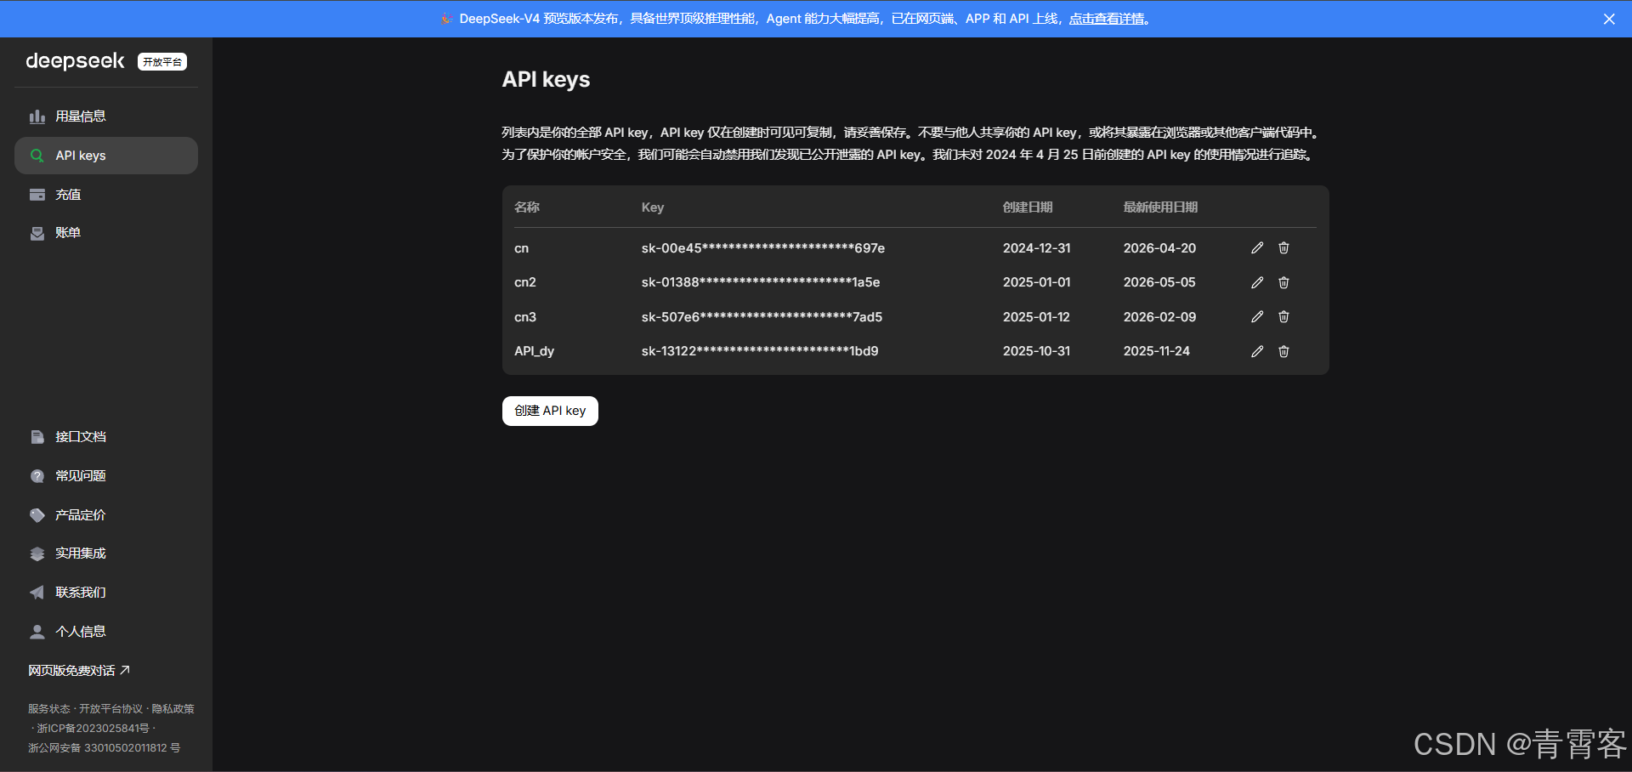This screenshot has width=1632, height=772.
Task: Edit the API_dy key name
Action: [1257, 351]
